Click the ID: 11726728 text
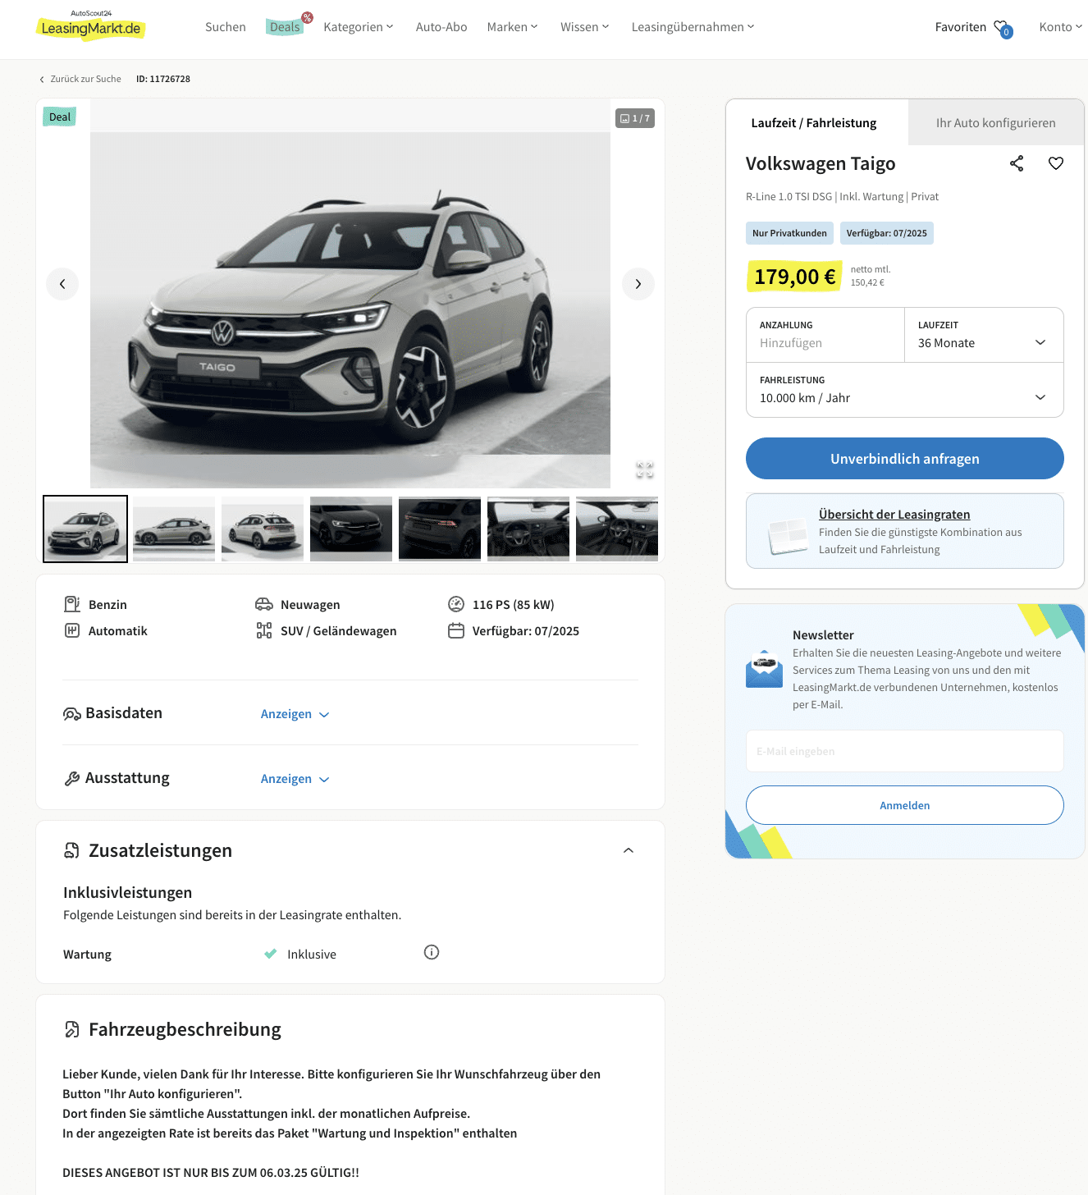Image resolution: width=1088 pixels, height=1195 pixels. click(x=163, y=79)
